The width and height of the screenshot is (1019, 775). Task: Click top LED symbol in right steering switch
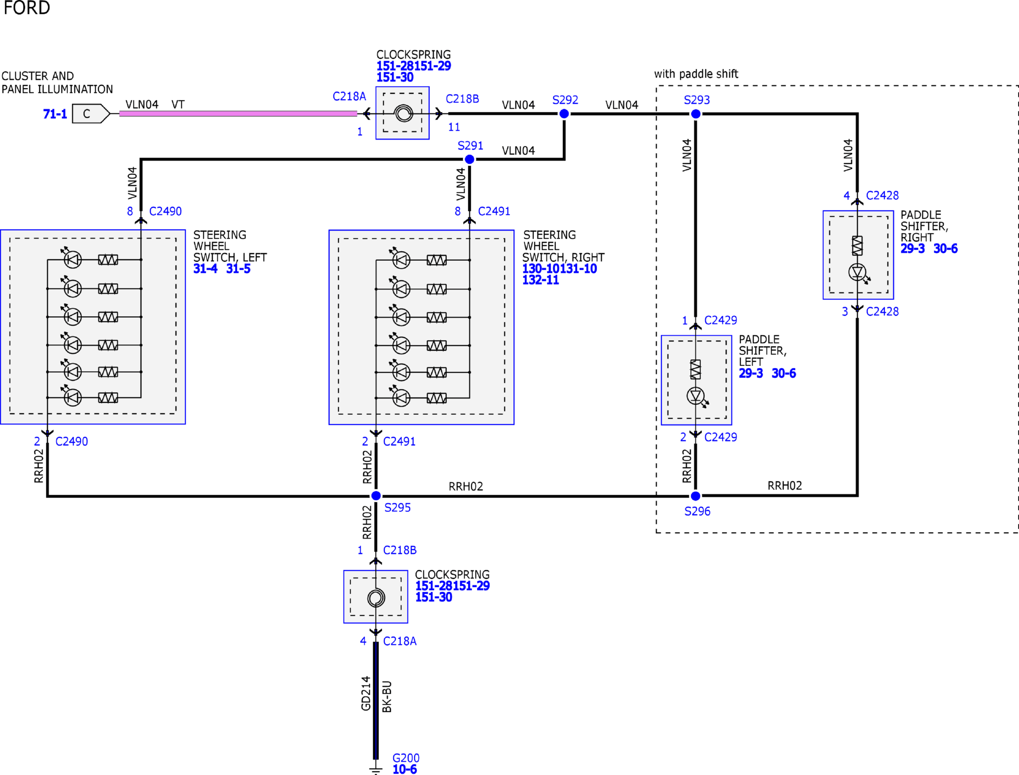tap(401, 260)
